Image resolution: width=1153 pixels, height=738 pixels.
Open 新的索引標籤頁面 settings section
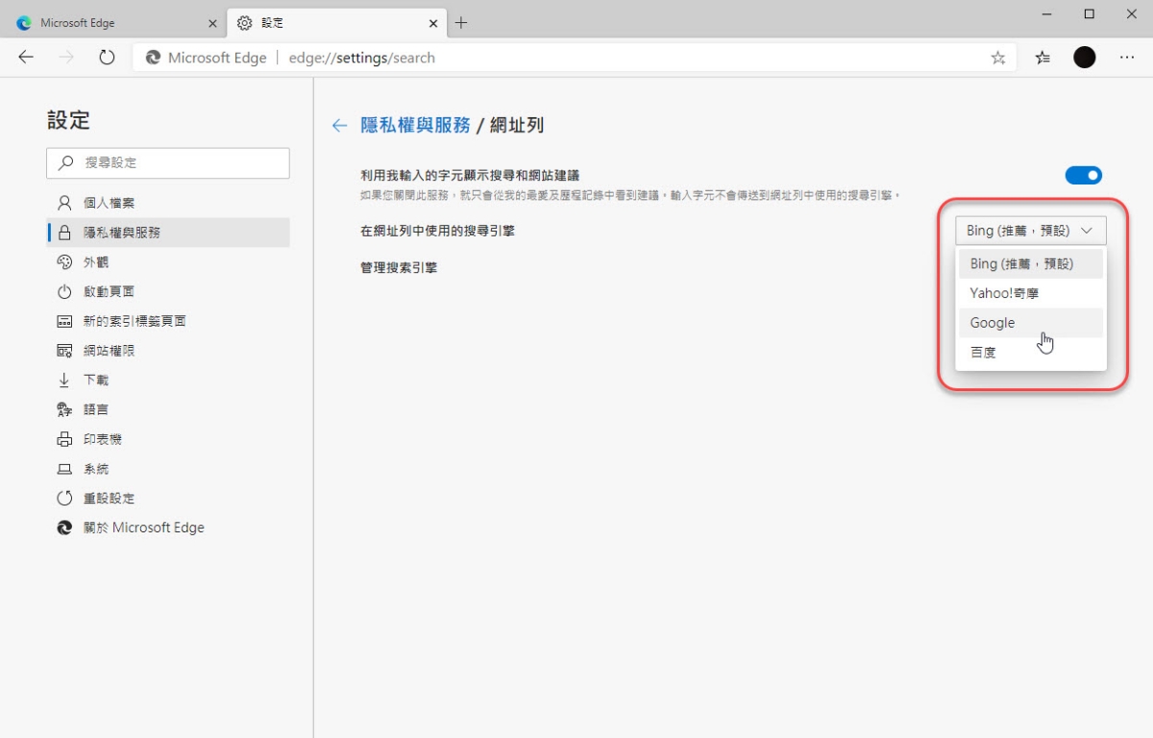pyautogui.click(x=168, y=321)
